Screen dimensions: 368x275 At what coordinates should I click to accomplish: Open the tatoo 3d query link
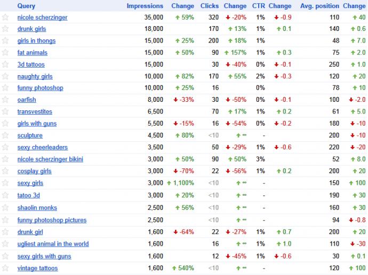(29, 195)
